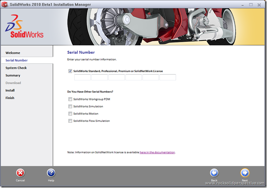Open the 'here in the documentation' link
The width and height of the screenshot is (267, 188).
coord(157,152)
